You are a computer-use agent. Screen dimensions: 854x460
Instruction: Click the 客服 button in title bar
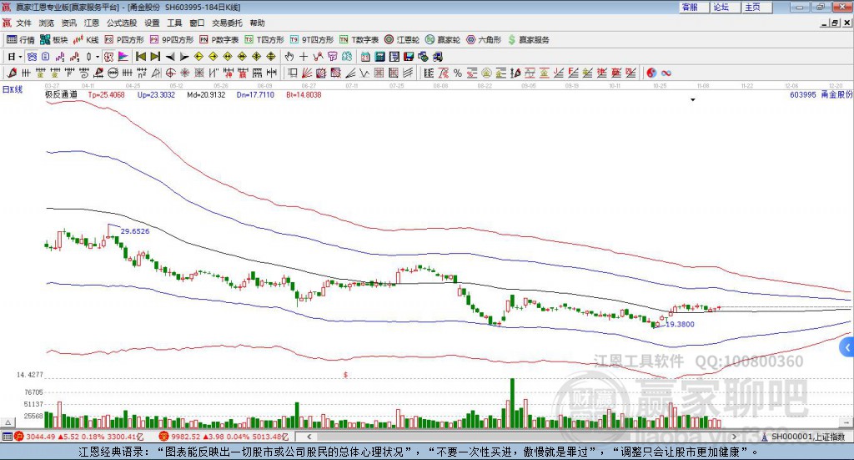coord(693,7)
